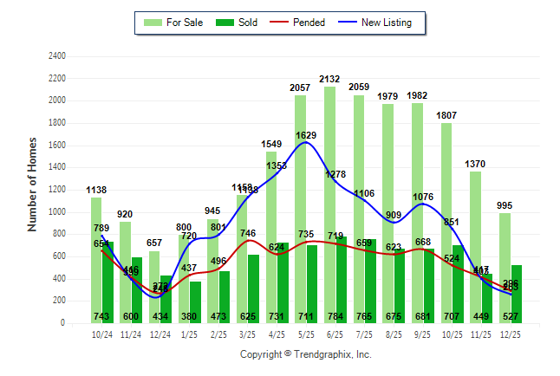Click the 2057 label above the 5/25 bar
Image resolution: width=560 pixels, height=376 pixels.
[299, 88]
